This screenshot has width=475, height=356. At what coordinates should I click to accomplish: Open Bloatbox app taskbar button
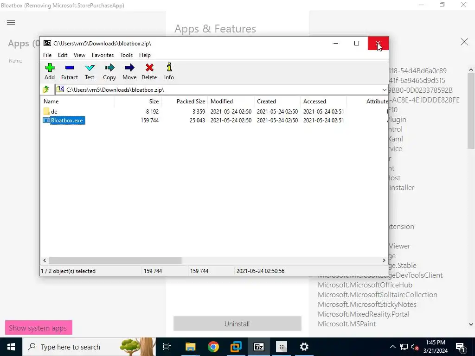click(x=282, y=347)
